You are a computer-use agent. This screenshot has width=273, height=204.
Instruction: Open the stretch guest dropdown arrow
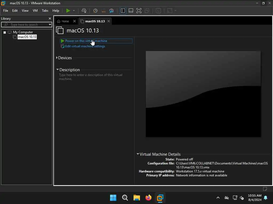[175, 11]
